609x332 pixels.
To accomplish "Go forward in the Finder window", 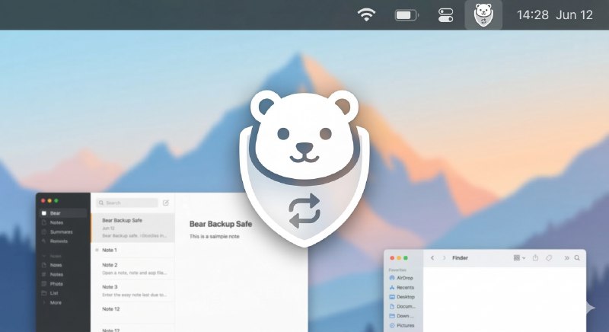I will coord(444,258).
